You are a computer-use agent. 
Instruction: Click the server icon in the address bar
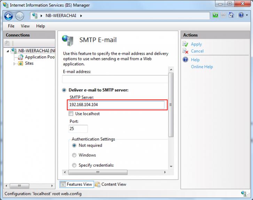point(35,16)
